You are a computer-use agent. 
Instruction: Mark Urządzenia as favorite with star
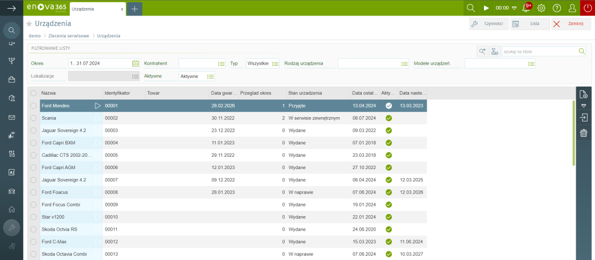click(x=29, y=24)
